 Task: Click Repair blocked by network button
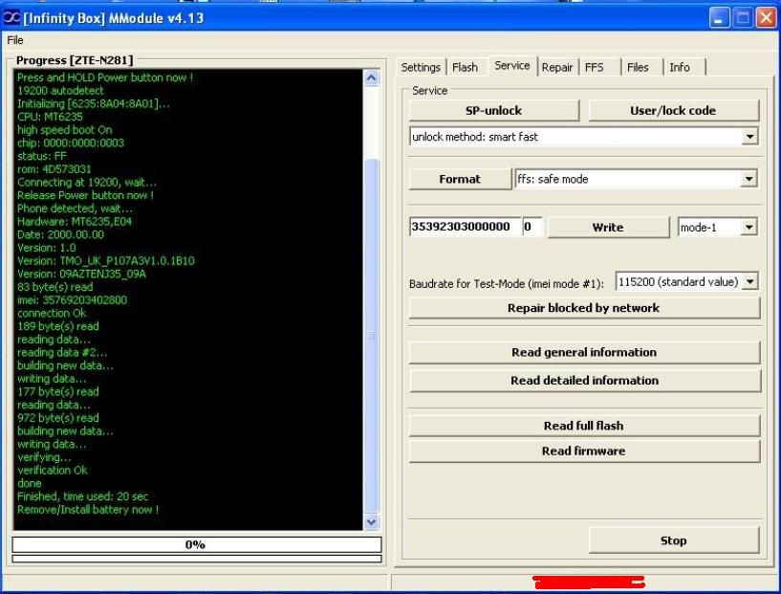pyautogui.click(x=584, y=308)
